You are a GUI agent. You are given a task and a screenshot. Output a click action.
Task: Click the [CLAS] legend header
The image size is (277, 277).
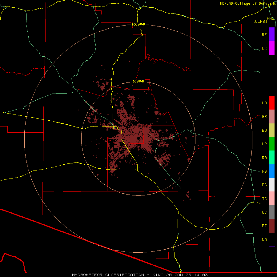pos(260,21)
